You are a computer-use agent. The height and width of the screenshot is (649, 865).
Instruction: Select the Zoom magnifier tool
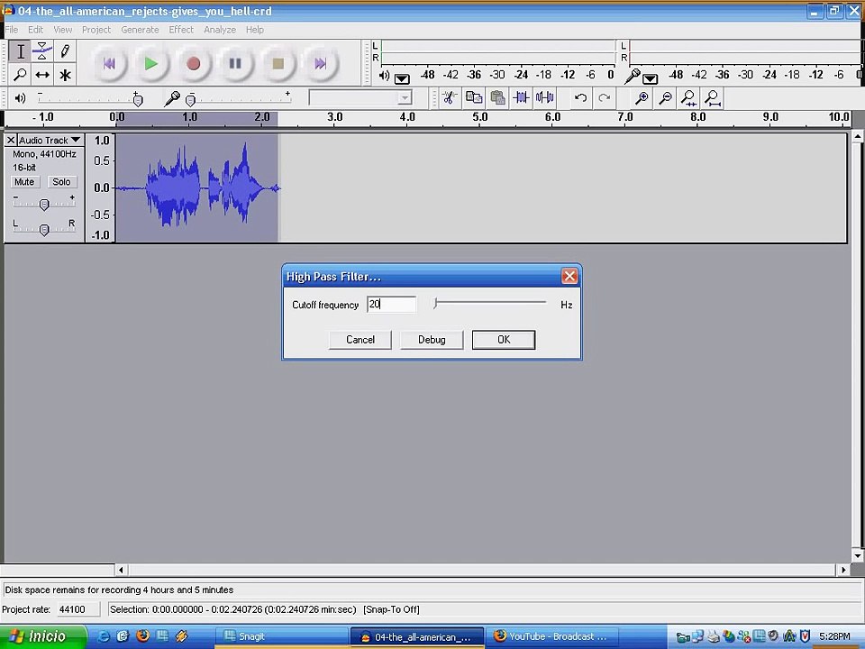tap(20, 74)
